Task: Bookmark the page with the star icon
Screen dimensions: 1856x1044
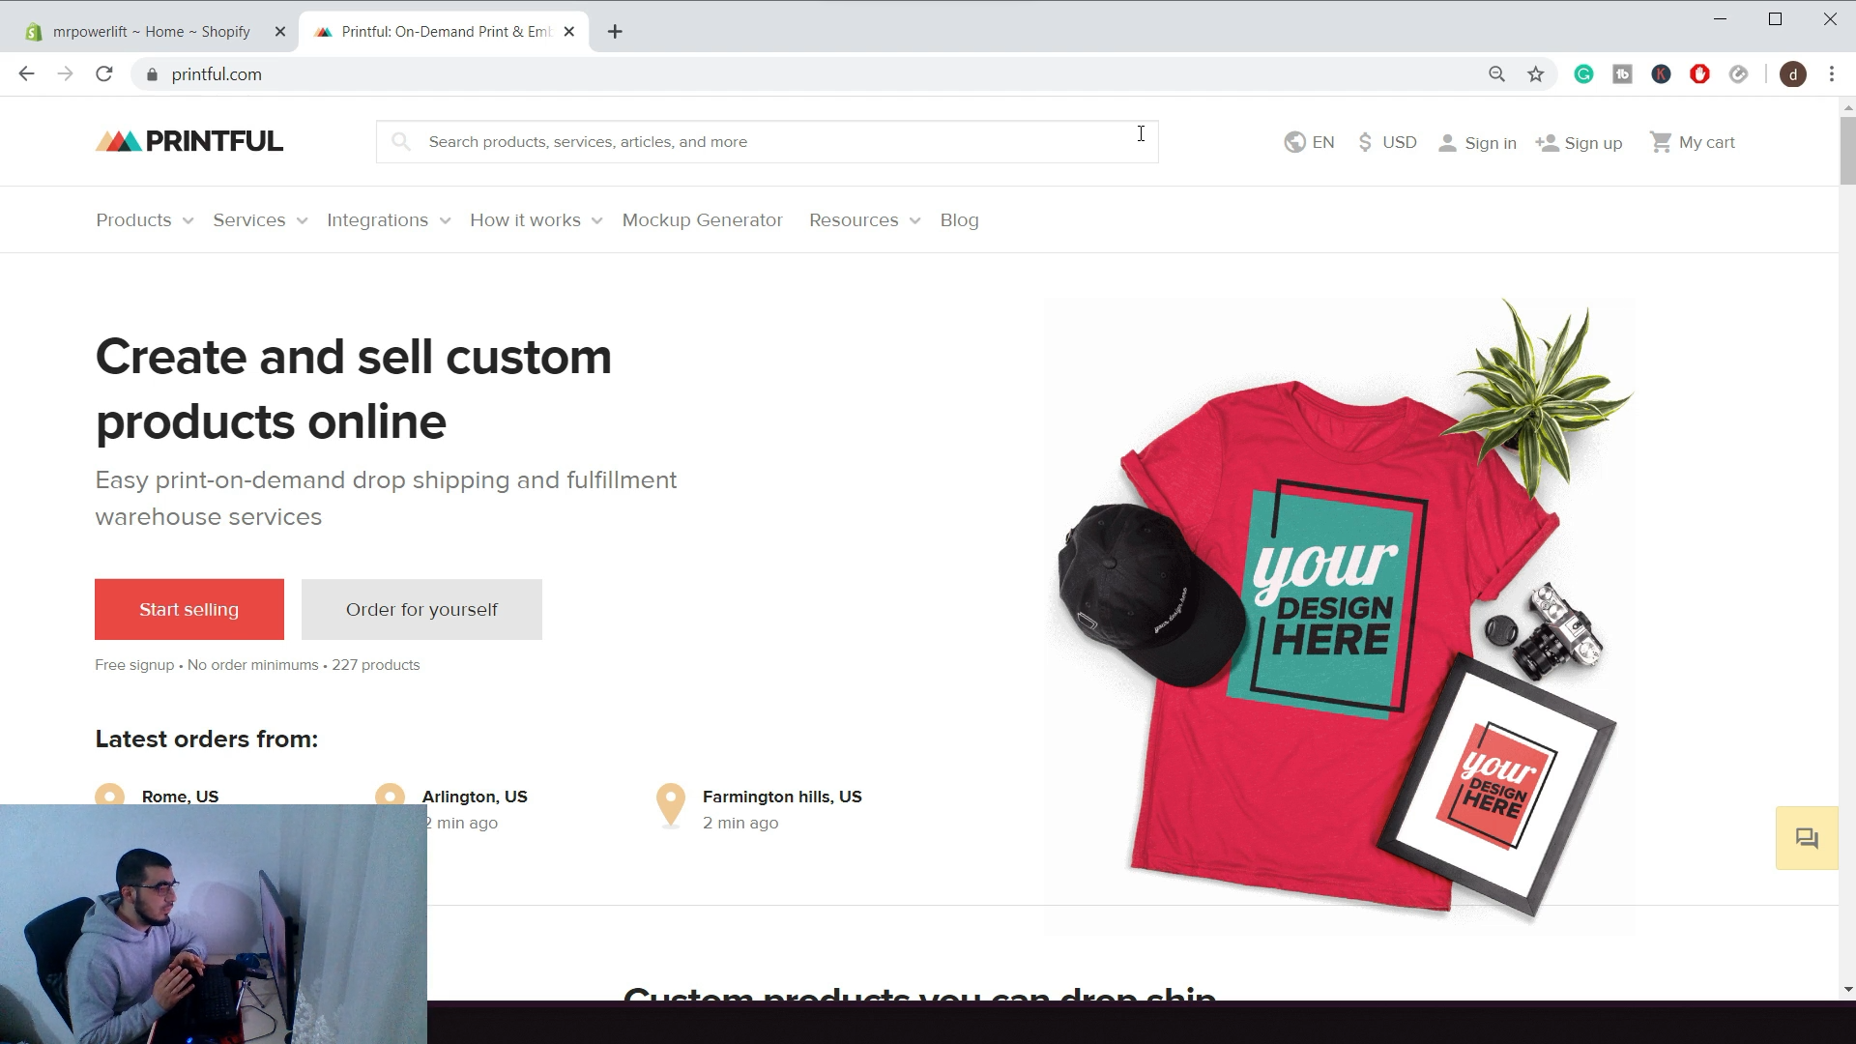Action: (1535, 73)
